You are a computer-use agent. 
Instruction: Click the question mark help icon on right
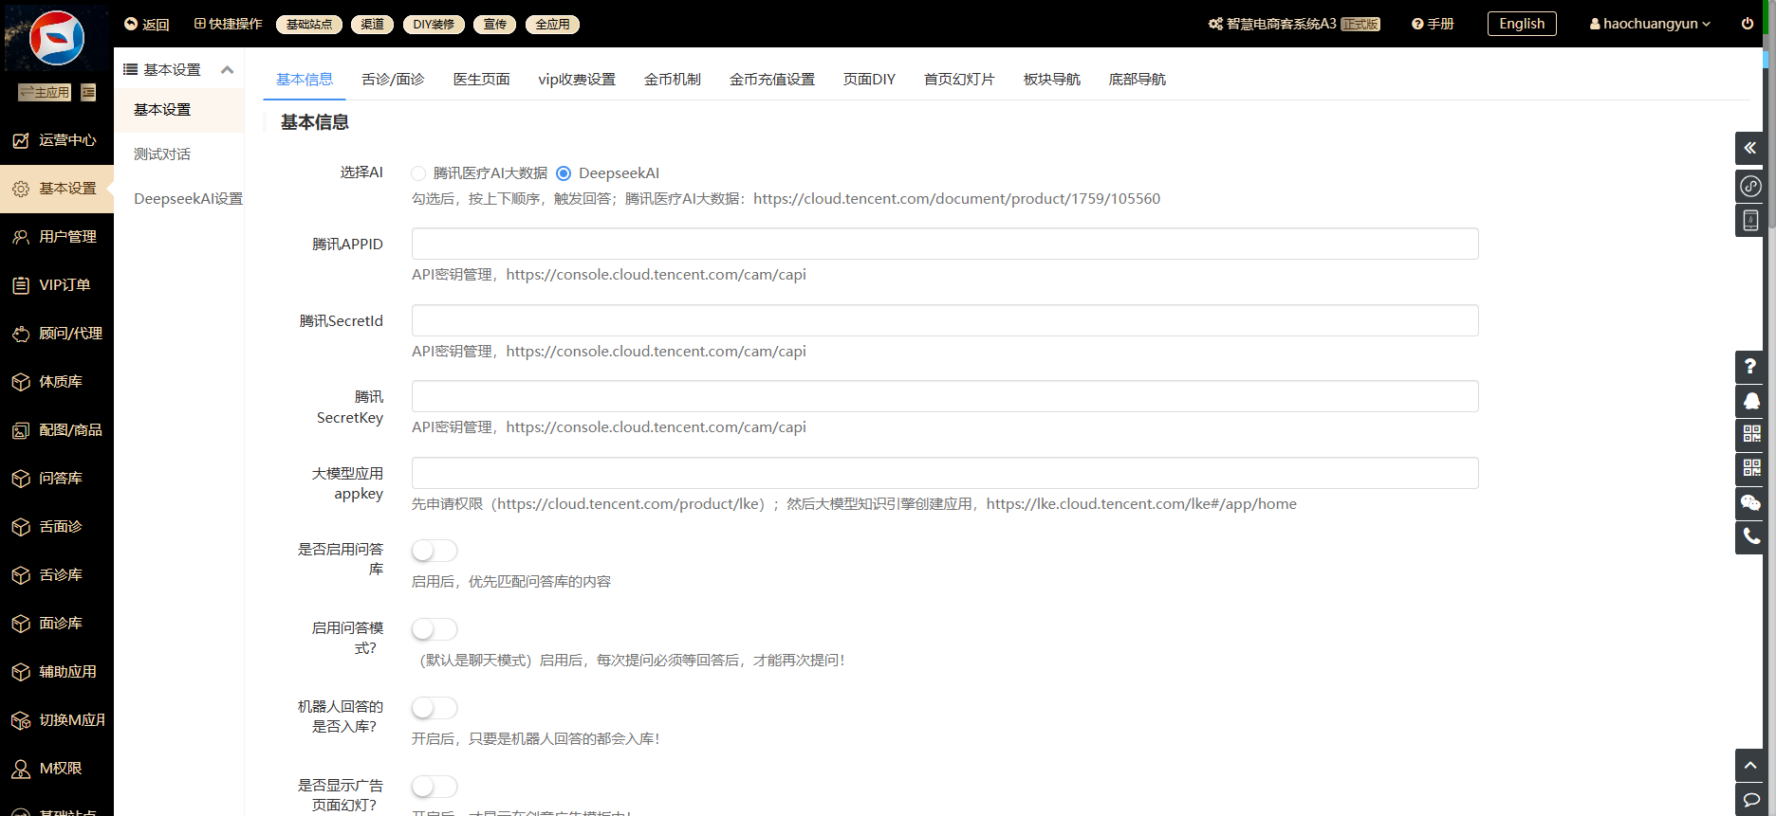[x=1750, y=367]
